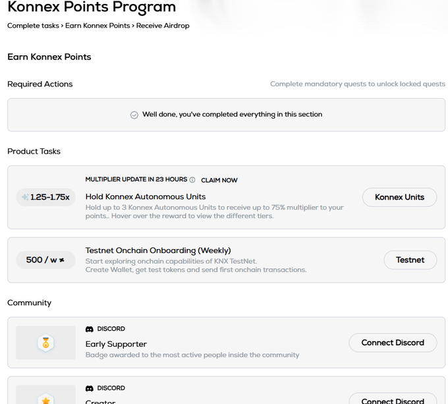Click 'Badge awarded to the most active people' description
The height and width of the screenshot is (404, 448).
coord(192,355)
